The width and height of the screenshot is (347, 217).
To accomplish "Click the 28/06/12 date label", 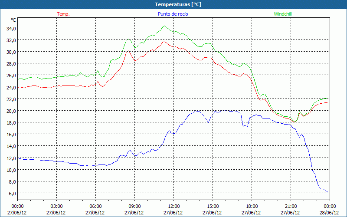I will point(329,213).
